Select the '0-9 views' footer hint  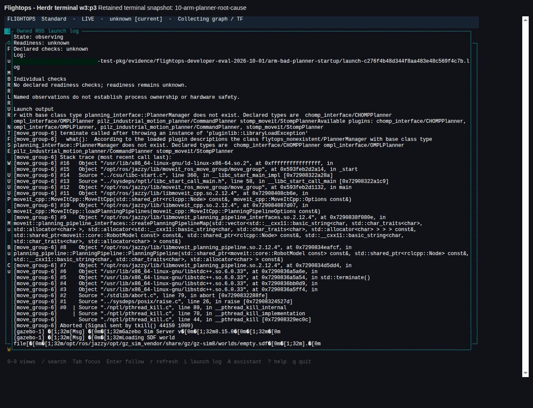21,362
